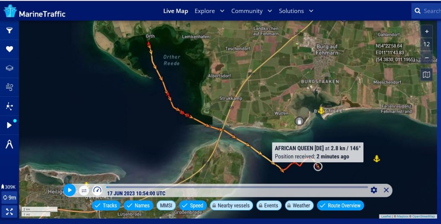Screen dimensions: 441x224
Task: Go to the Live Map tab
Action: tap(175, 11)
